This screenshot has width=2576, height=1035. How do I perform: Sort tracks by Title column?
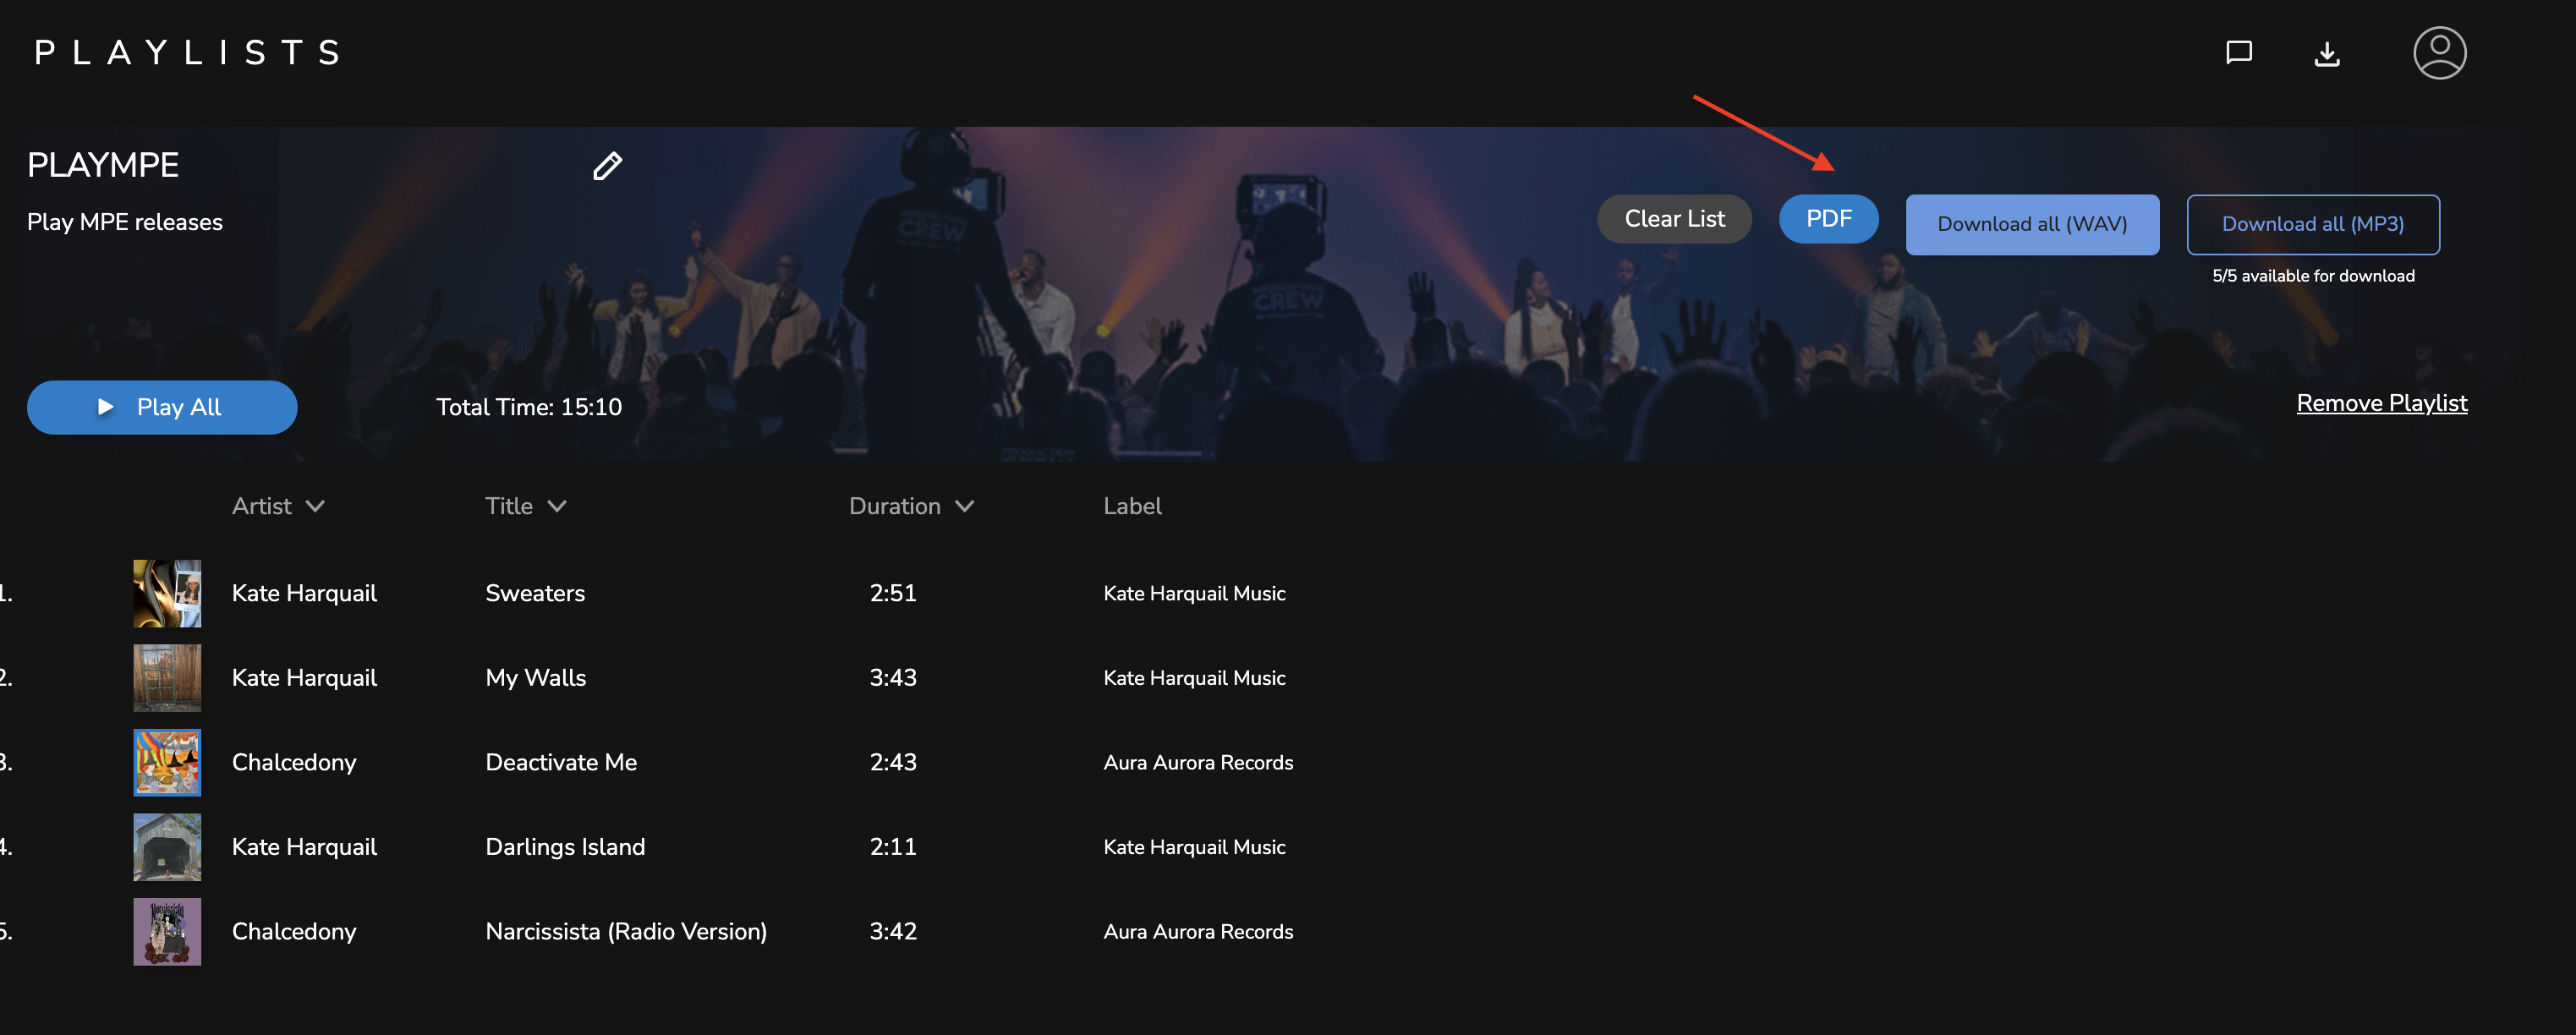(x=526, y=506)
